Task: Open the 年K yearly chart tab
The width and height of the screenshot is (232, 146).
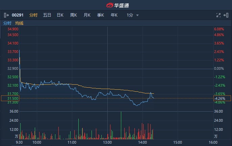Action: click(114, 15)
